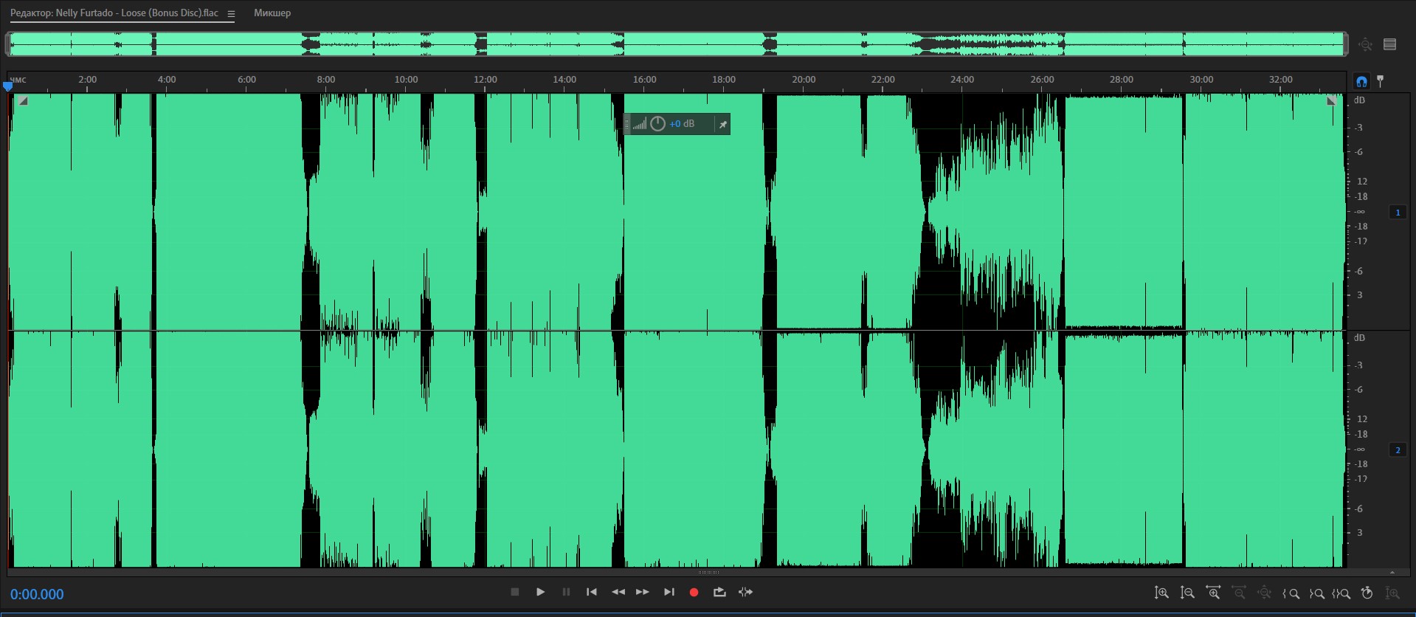The height and width of the screenshot is (617, 1416).
Task: Click the +0 dB gain knob
Action: tap(657, 124)
